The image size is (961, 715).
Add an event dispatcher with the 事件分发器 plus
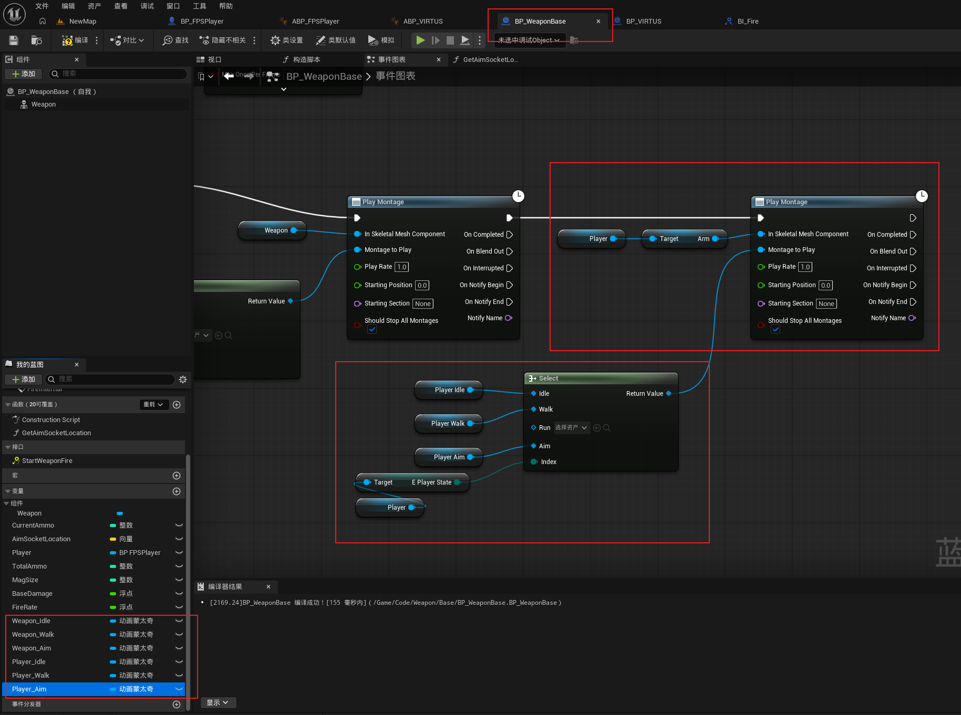(177, 705)
